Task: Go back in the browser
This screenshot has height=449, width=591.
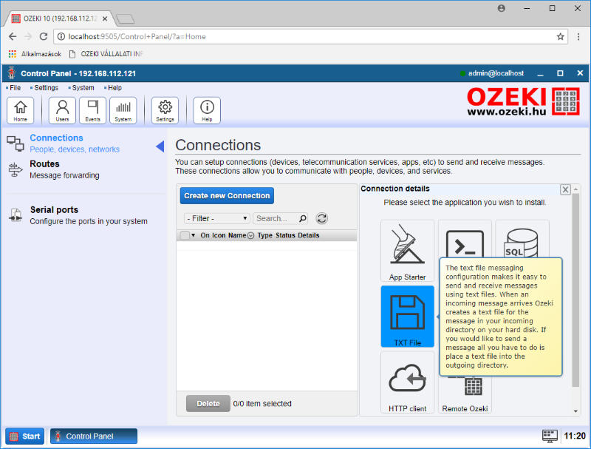Action: point(13,36)
